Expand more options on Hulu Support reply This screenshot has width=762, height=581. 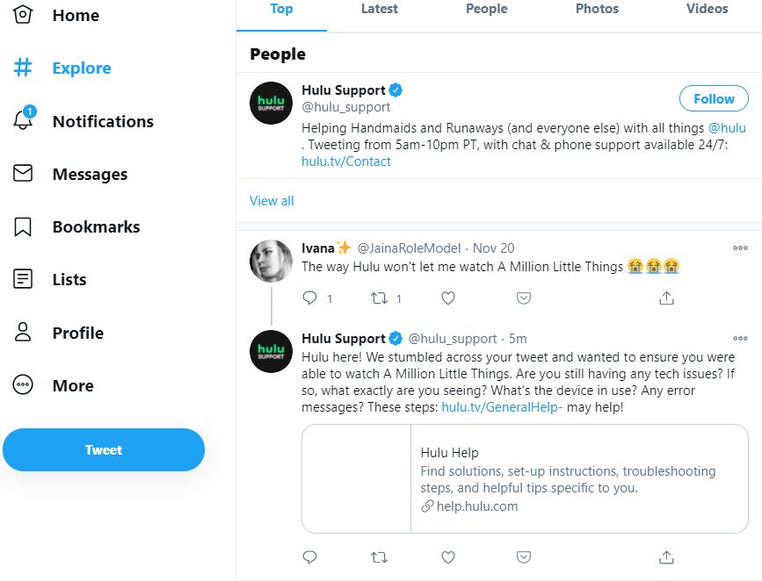tap(740, 338)
